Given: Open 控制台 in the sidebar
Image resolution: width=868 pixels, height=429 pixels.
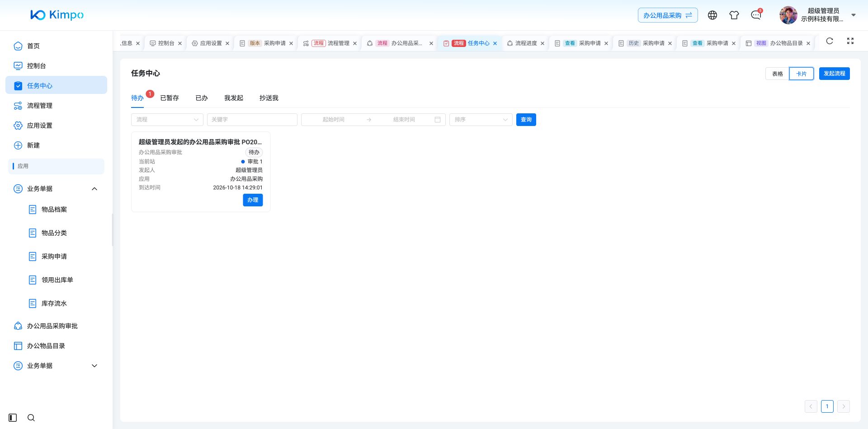Looking at the screenshot, I should (x=56, y=66).
